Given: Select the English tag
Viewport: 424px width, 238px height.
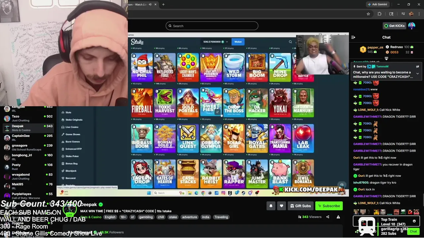Looking at the screenshot, I should [x=110, y=217].
